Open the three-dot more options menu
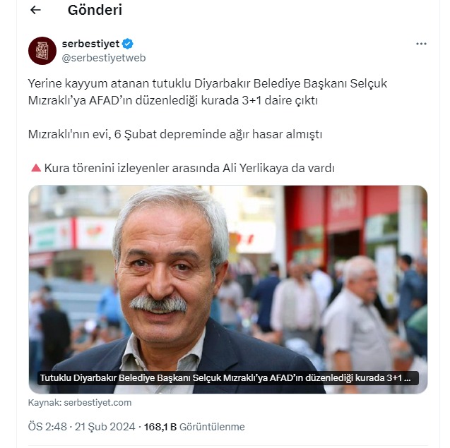Screen dimensions: 450x448 tap(421, 44)
